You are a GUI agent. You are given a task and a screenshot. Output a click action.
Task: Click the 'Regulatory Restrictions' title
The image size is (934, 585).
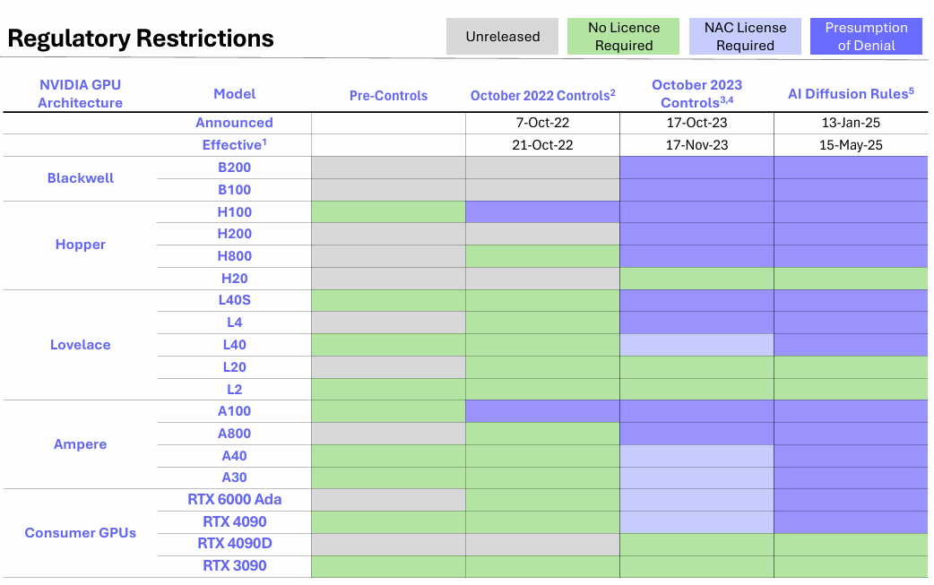tap(141, 39)
